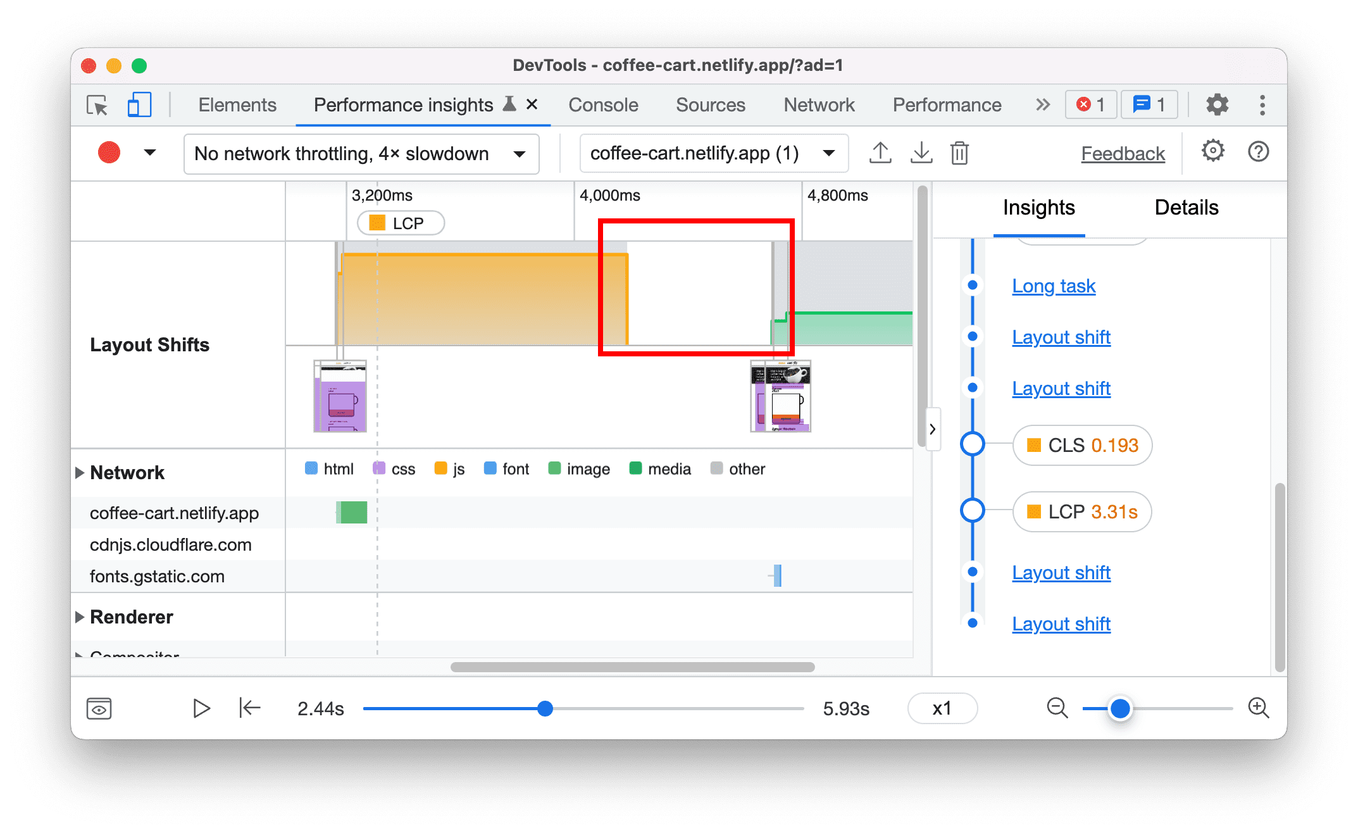The image size is (1358, 833).
Task: Click the record button to start profiling
Action: coord(108,153)
